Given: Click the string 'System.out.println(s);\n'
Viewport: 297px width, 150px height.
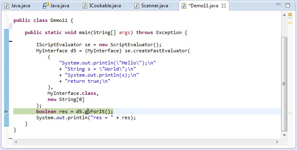Looking at the screenshot, I should pos(102,75).
